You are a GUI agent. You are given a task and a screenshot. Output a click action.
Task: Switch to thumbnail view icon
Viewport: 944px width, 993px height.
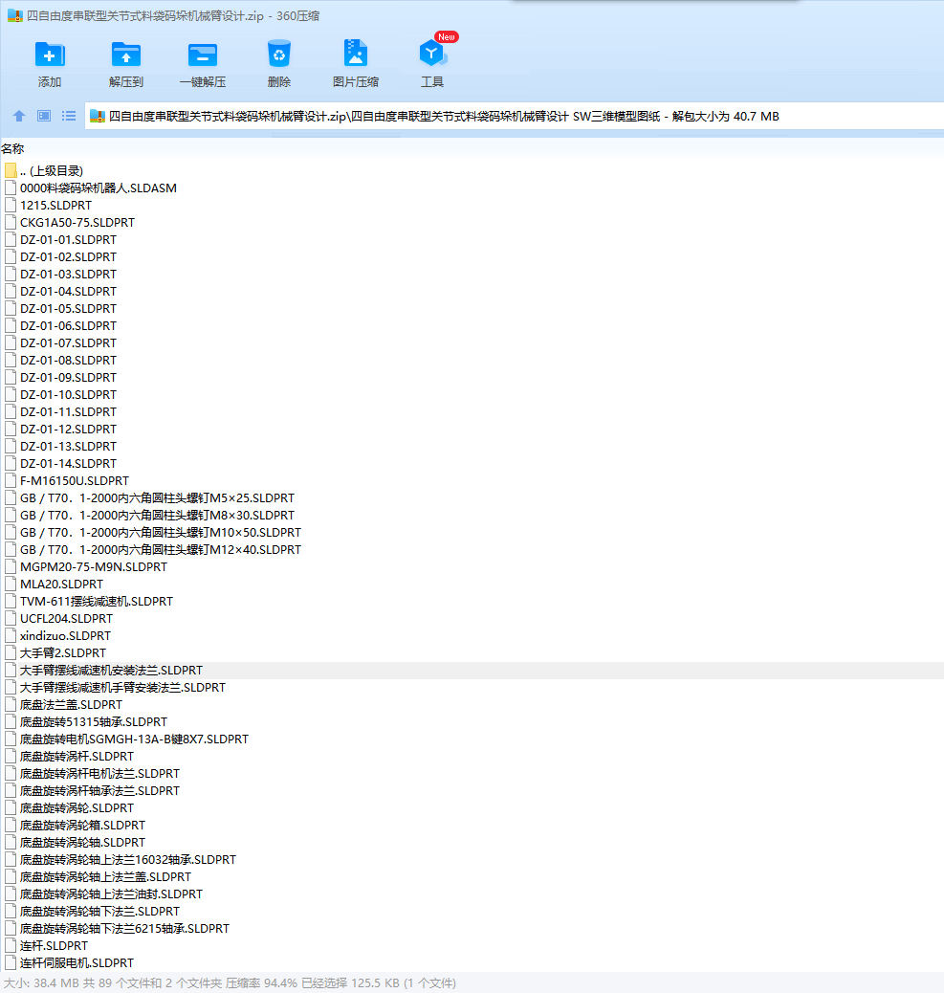click(x=44, y=116)
